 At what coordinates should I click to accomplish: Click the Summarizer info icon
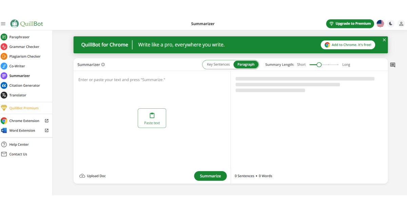(103, 65)
